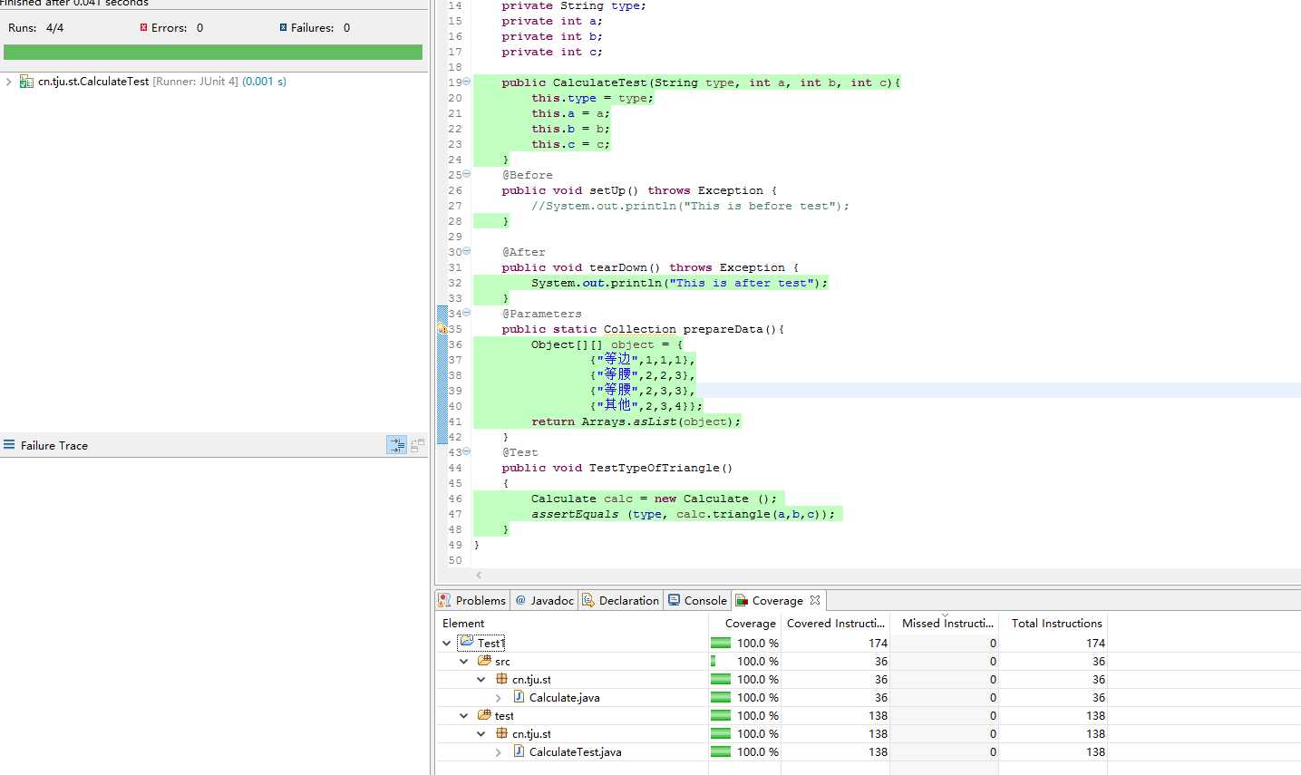This screenshot has height=775, width=1301.
Task: Click the Problems tab icon
Action: click(x=444, y=600)
